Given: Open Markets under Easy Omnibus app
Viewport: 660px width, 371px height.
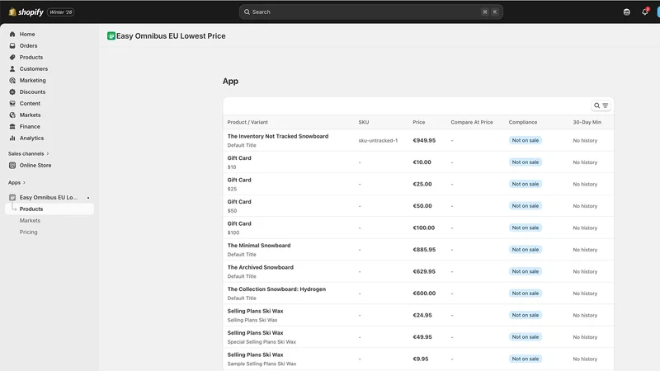Looking at the screenshot, I should [30, 220].
